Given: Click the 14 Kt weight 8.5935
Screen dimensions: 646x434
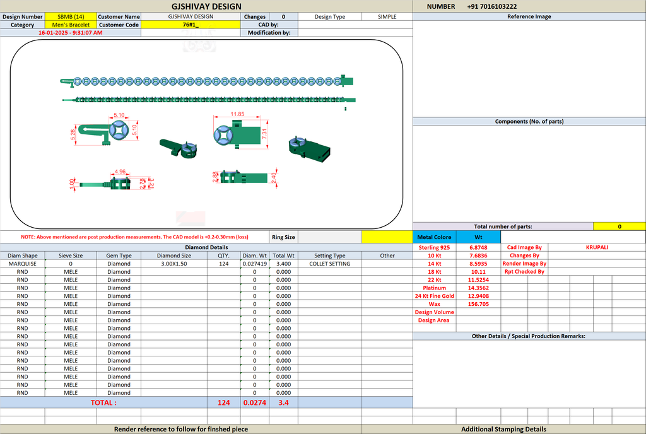Looking at the screenshot, I should click(x=478, y=264).
